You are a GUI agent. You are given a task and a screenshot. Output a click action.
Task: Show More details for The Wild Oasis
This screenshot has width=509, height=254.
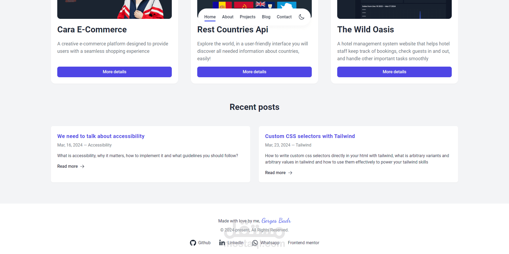(x=394, y=72)
